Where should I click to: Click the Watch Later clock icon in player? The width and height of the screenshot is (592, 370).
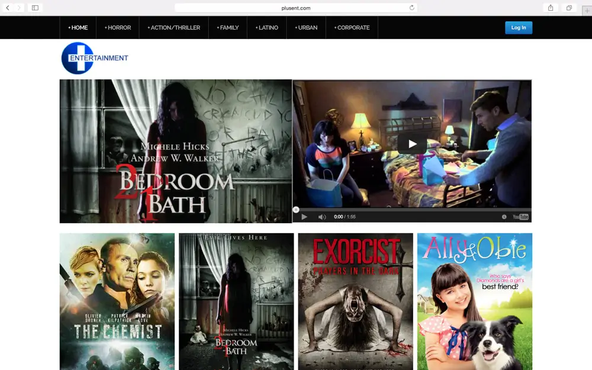tap(504, 217)
